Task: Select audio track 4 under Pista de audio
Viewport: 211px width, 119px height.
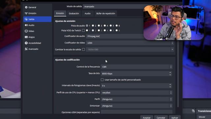Action: (x=105, y=25)
